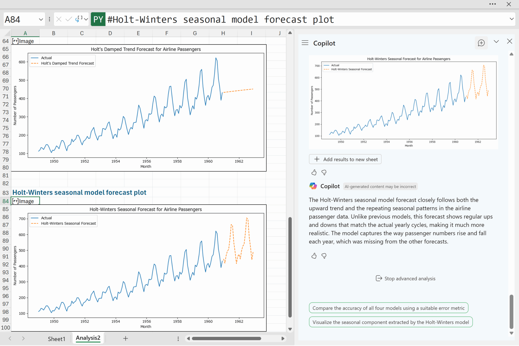The image size is (519, 346).
Task: Click the Python output type icon
Action: click(79, 19)
